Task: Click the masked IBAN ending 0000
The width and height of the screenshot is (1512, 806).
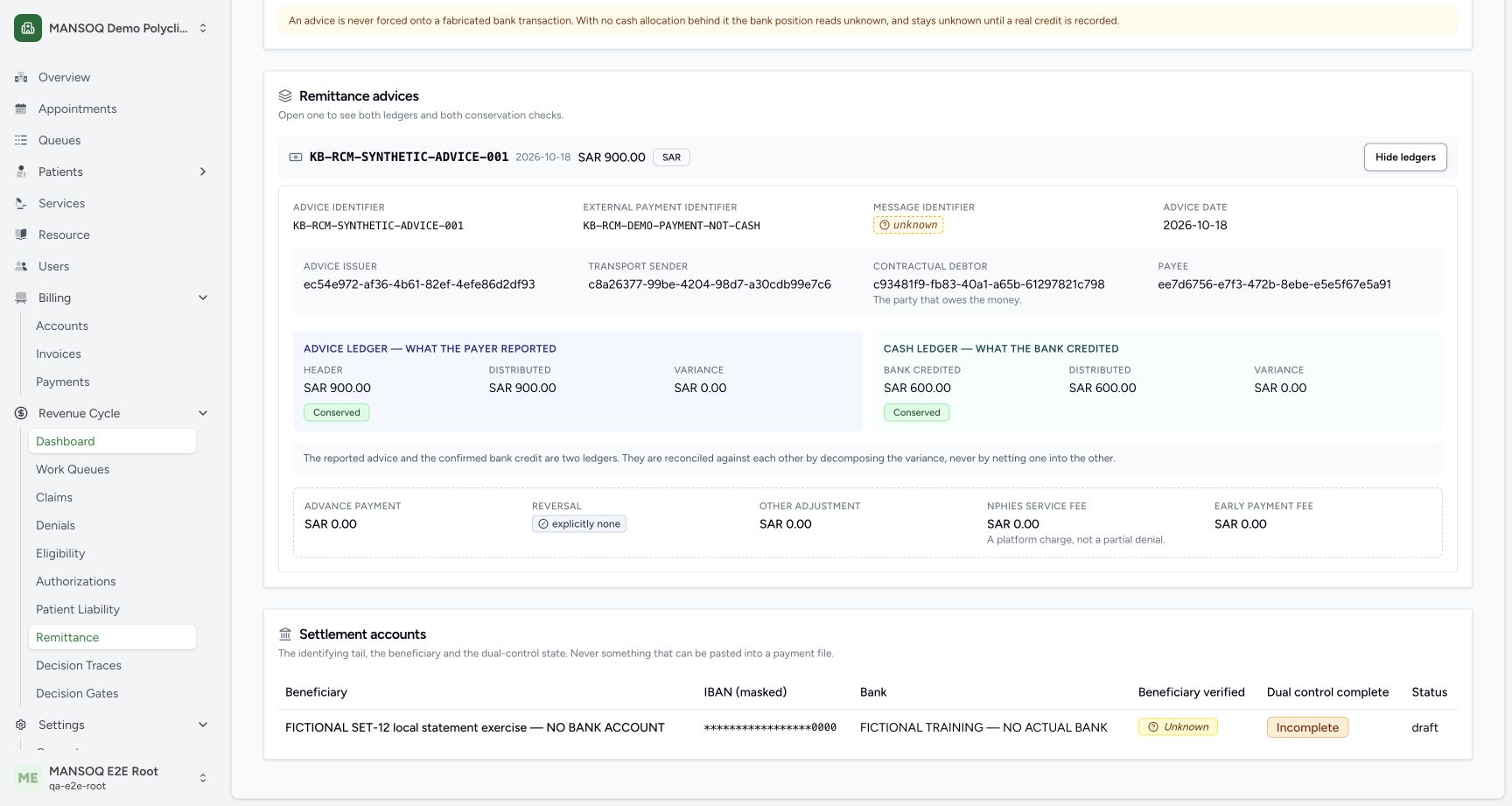Action: pos(770,727)
